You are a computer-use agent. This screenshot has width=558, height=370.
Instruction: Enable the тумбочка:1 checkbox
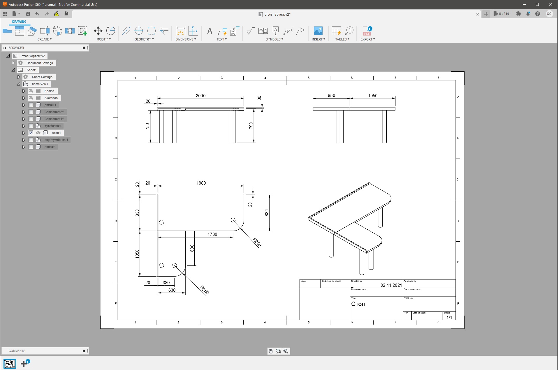click(x=31, y=126)
